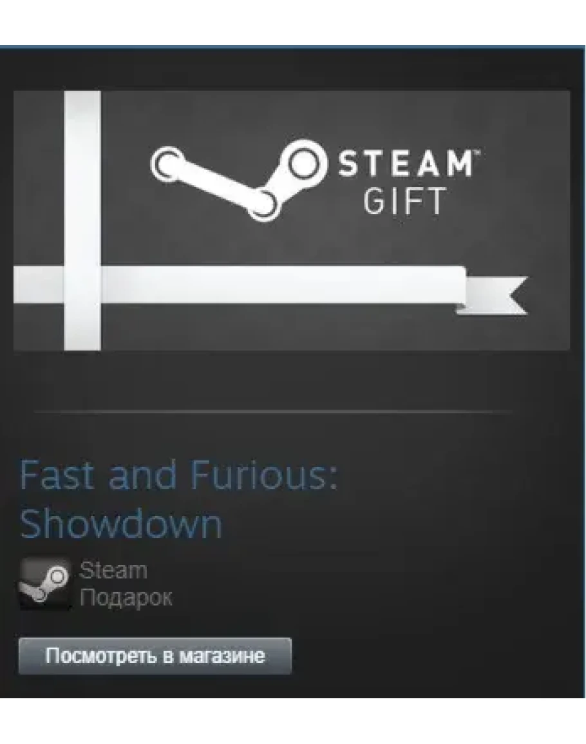The width and height of the screenshot is (586, 744).
Task: Click the word Fast in the game title
Action: click(x=57, y=475)
